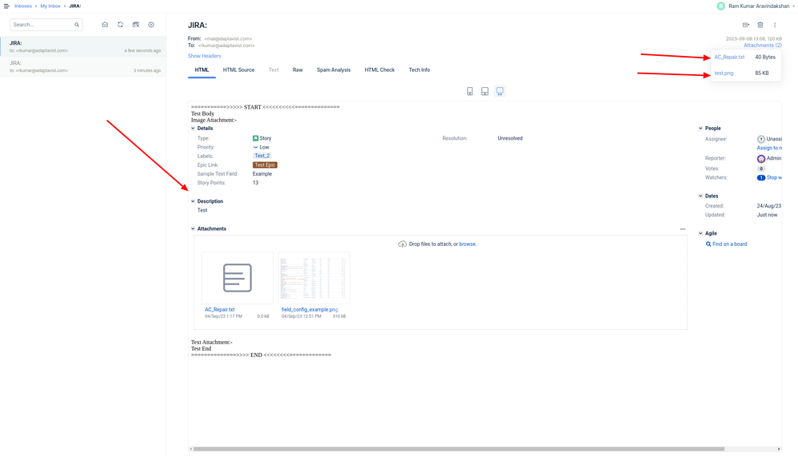Click the Test Epic link badge
The height and width of the screenshot is (456, 798).
265,165
